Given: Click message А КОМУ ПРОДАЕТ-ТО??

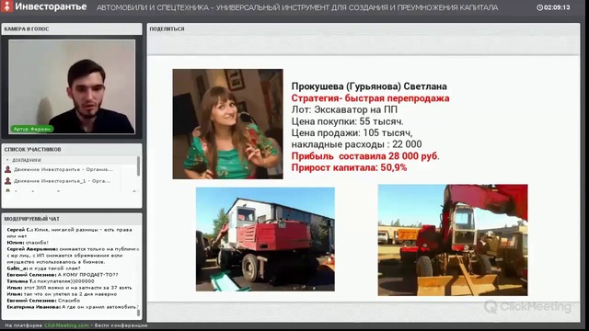Looking at the screenshot, I should (x=63, y=275).
